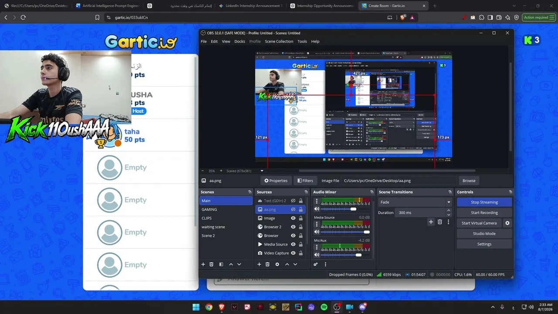Show the hidden Text (GDI+) 2 source
558x314 pixels.
pos(293,201)
